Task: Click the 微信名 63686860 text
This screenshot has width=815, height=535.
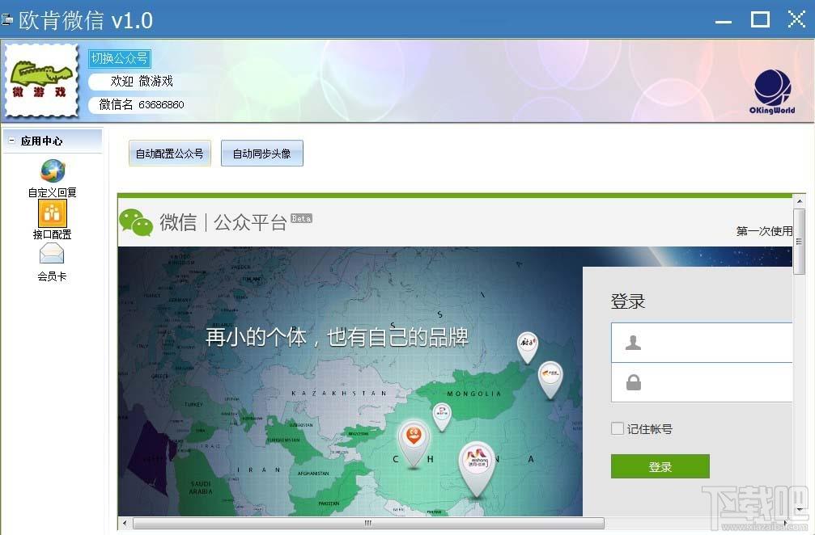Action: pyautogui.click(x=142, y=105)
